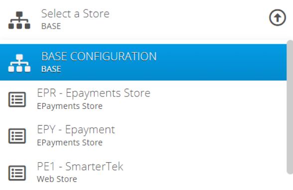Screen dimensions: 293x190
Task: Select the BASE CONFIGURATION entry
Action: [143, 62]
